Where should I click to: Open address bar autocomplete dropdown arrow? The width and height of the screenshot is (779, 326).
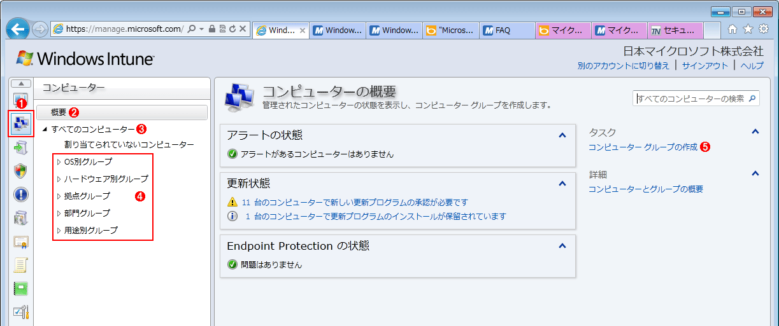tap(201, 29)
